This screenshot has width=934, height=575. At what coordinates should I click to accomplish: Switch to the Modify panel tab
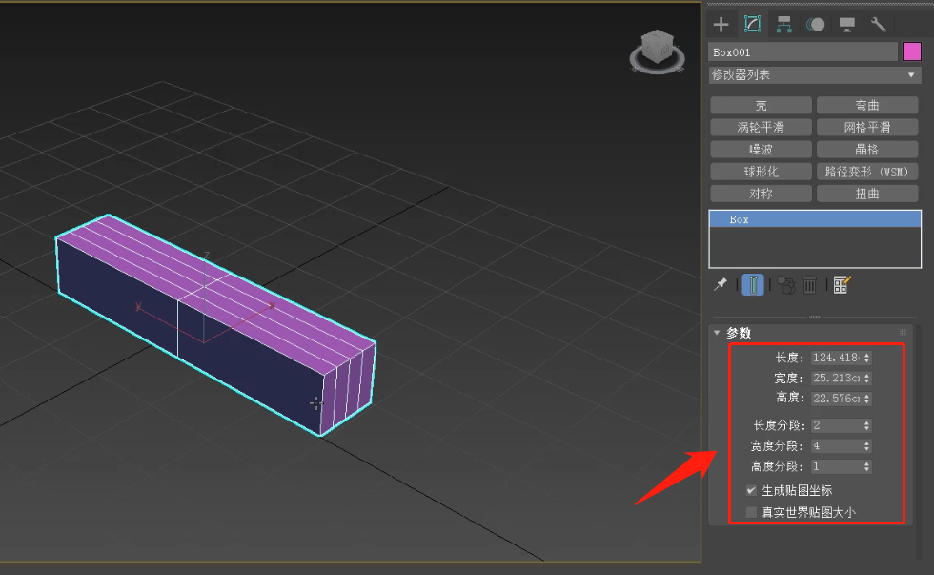tap(752, 25)
